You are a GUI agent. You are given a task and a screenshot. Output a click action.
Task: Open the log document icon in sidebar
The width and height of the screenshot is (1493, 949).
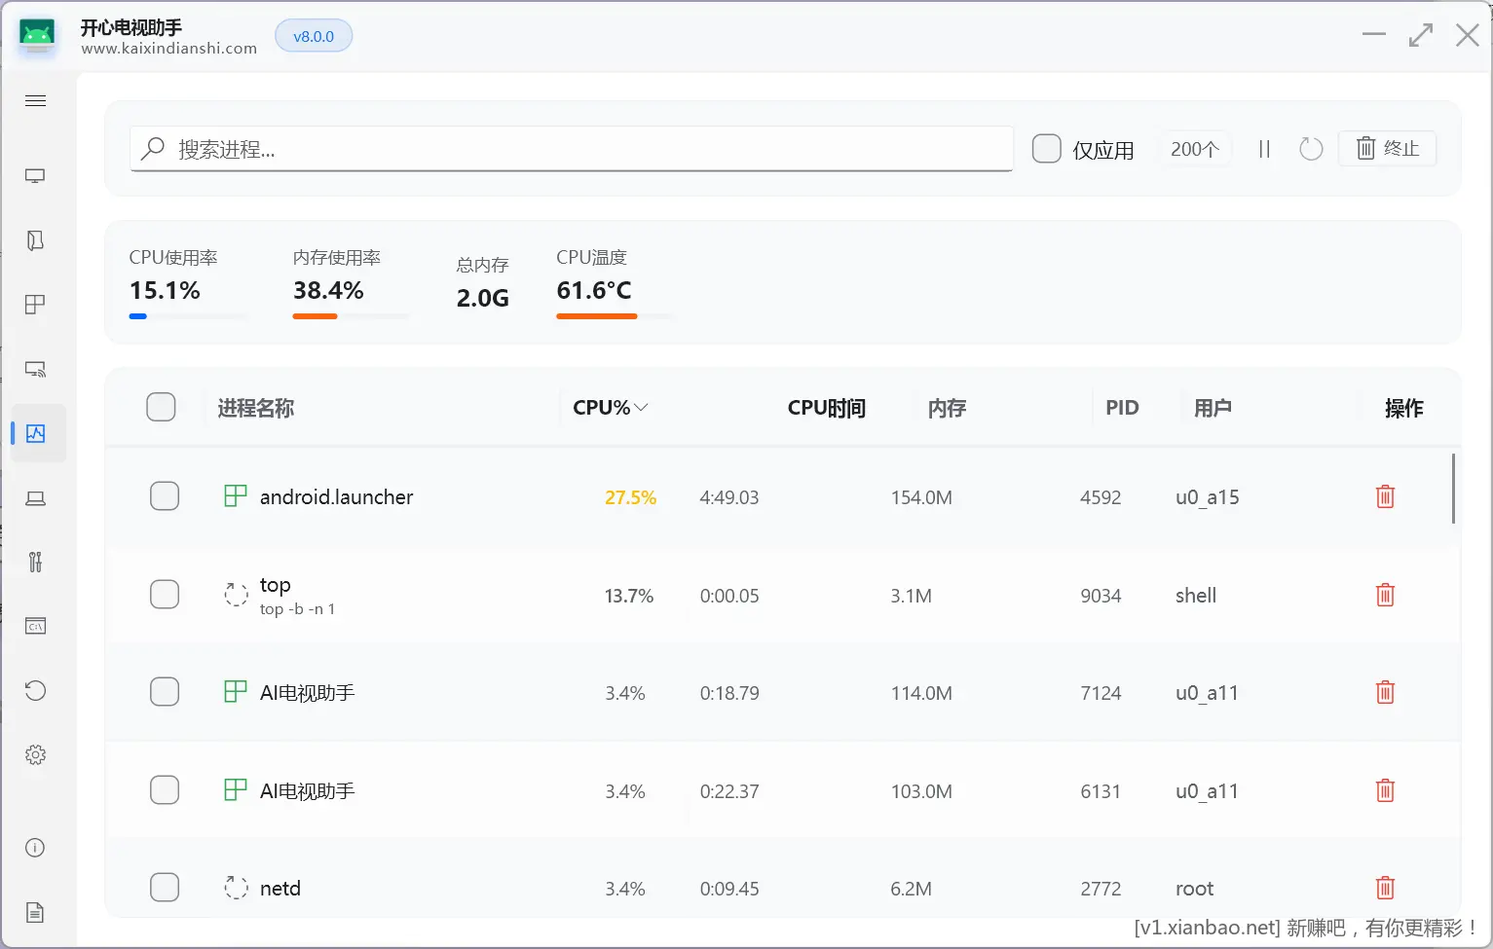pyautogui.click(x=36, y=912)
